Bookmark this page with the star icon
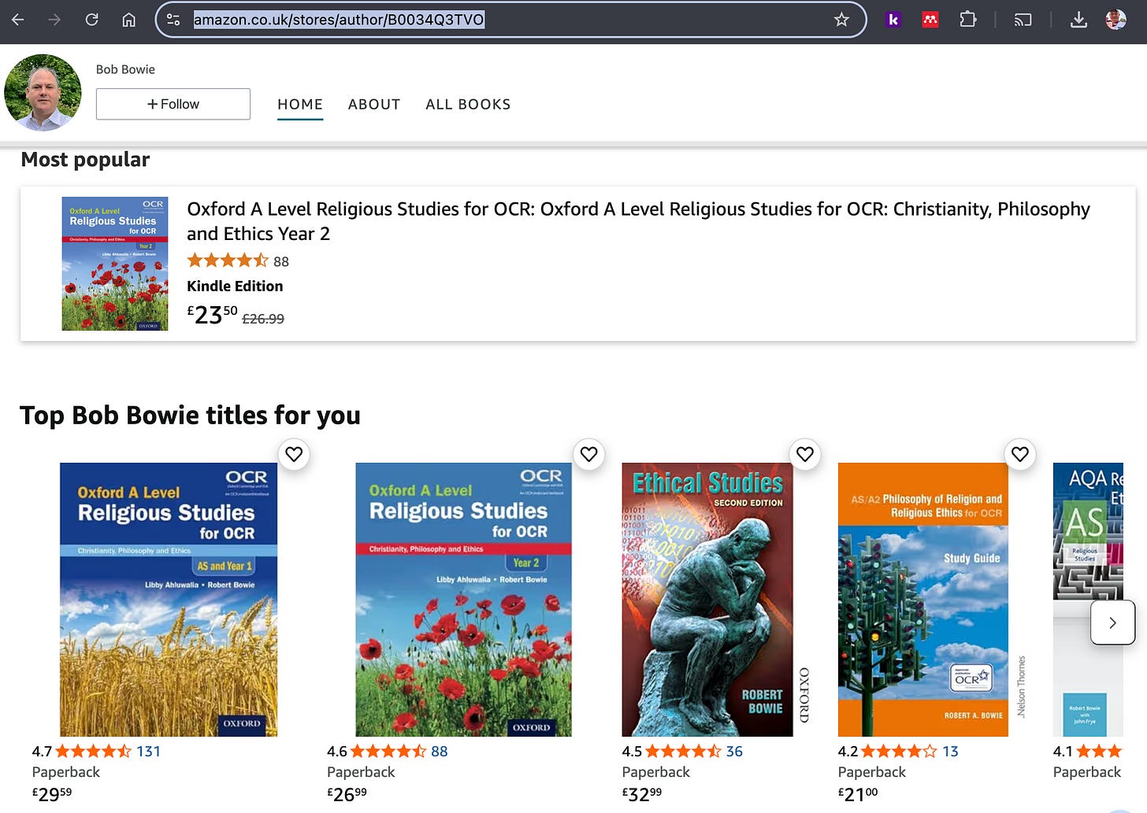 pos(841,20)
